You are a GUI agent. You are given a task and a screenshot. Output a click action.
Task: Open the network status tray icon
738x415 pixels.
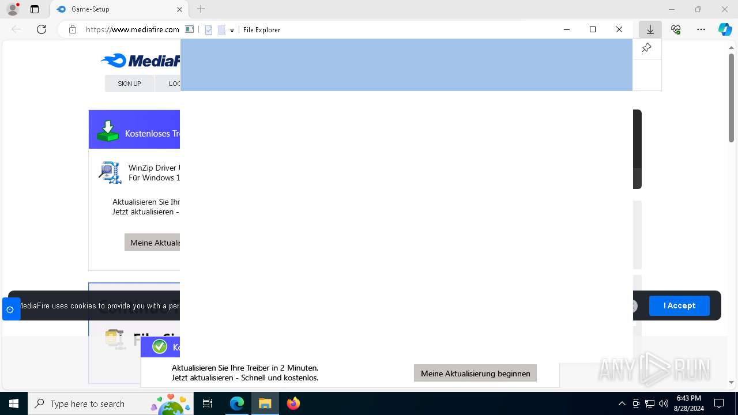click(x=650, y=403)
